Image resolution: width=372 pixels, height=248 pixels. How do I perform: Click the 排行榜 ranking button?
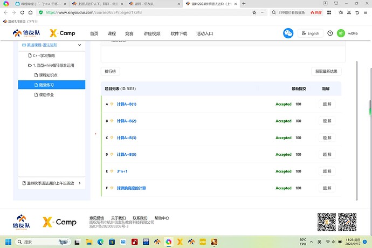(x=111, y=71)
